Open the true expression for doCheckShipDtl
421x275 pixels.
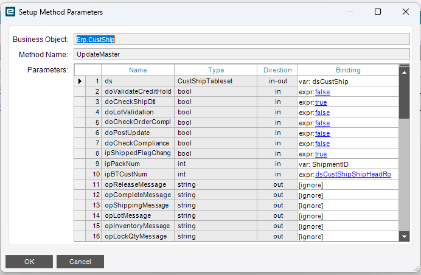point(321,102)
